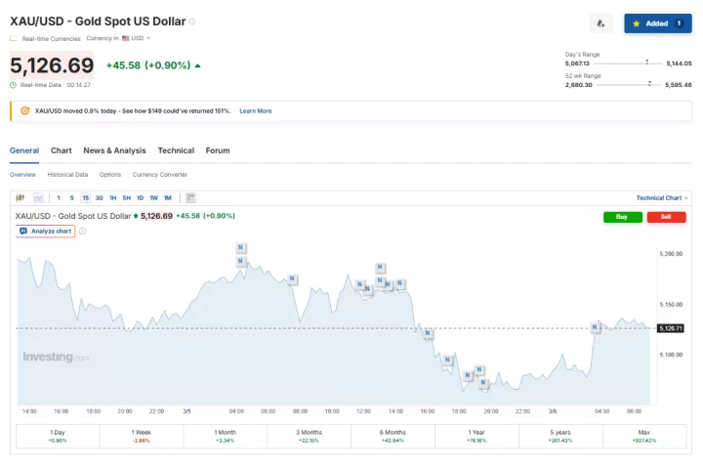Select the candlestick chart type icon
The height and width of the screenshot is (463, 703).
[x=20, y=198]
